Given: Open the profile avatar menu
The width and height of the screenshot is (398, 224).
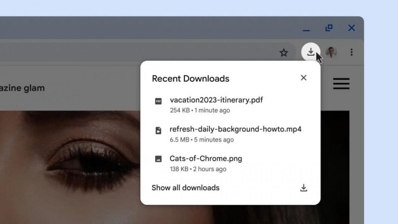Looking at the screenshot, I should (331, 52).
